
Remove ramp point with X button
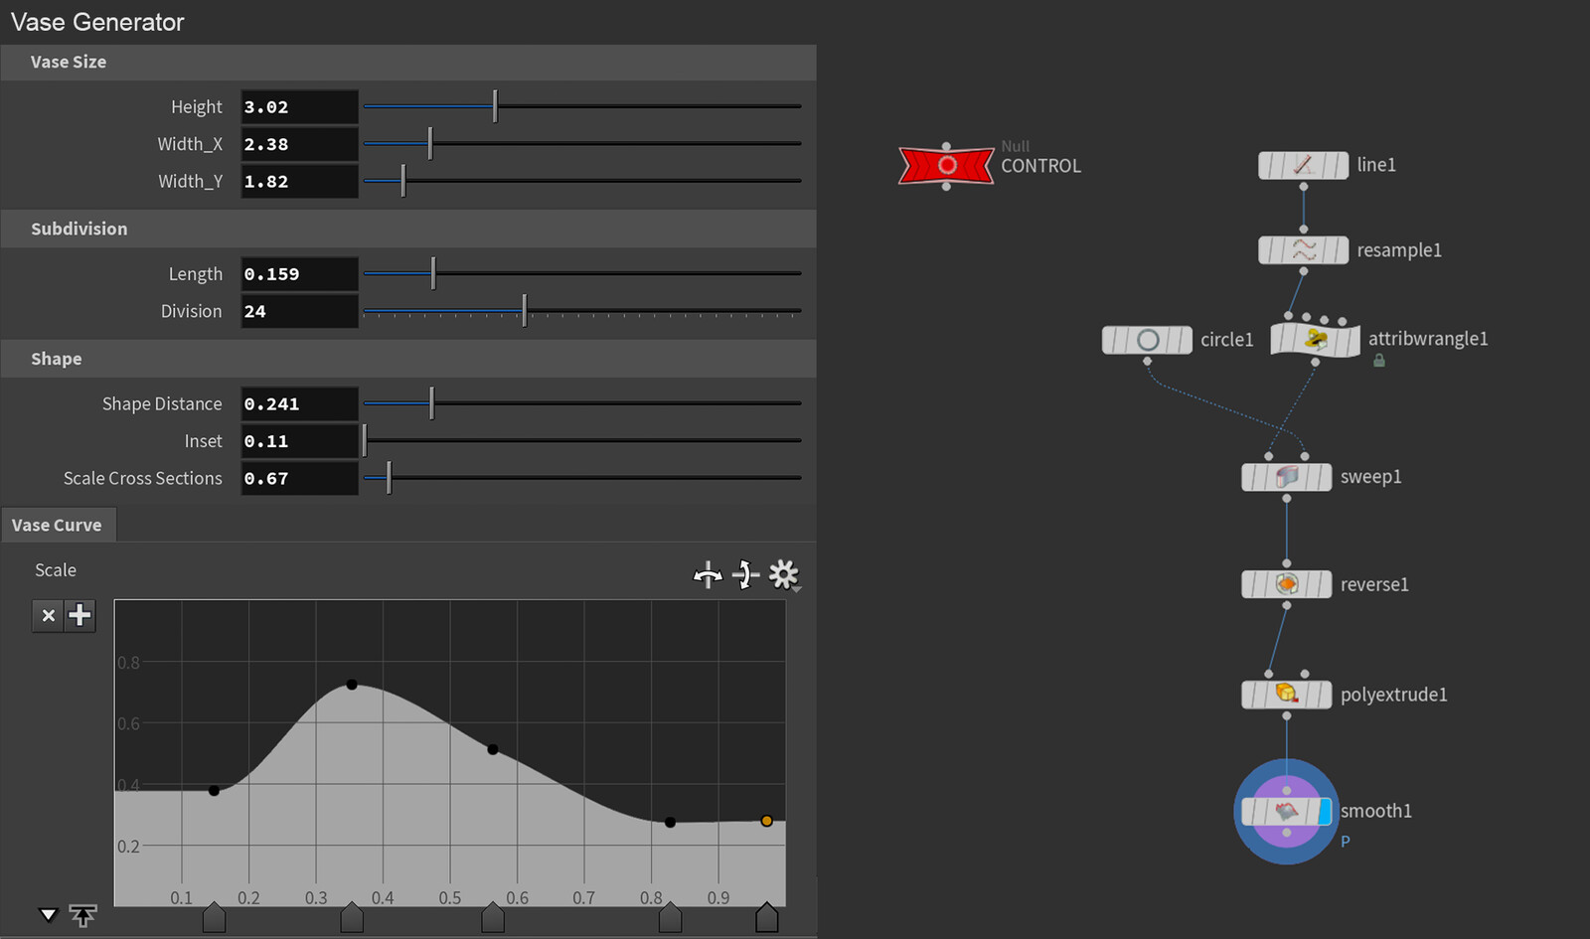[x=48, y=616]
